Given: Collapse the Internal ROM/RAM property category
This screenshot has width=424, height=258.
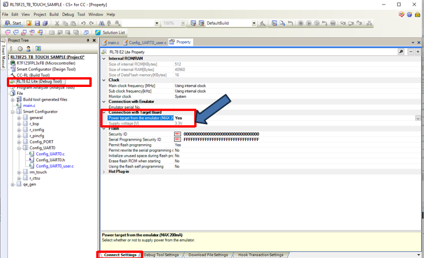Looking at the screenshot, I should click(104, 58).
